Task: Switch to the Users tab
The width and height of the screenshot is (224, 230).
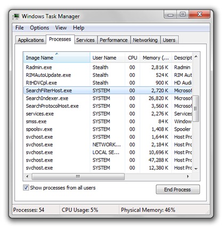Action: [169, 40]
